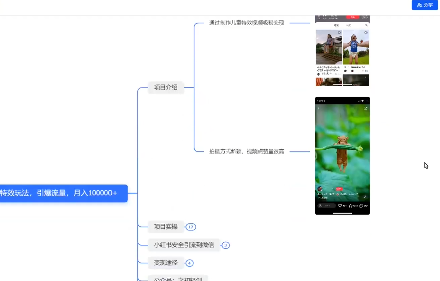Select the 项目介绍 node

click(166, 87)
